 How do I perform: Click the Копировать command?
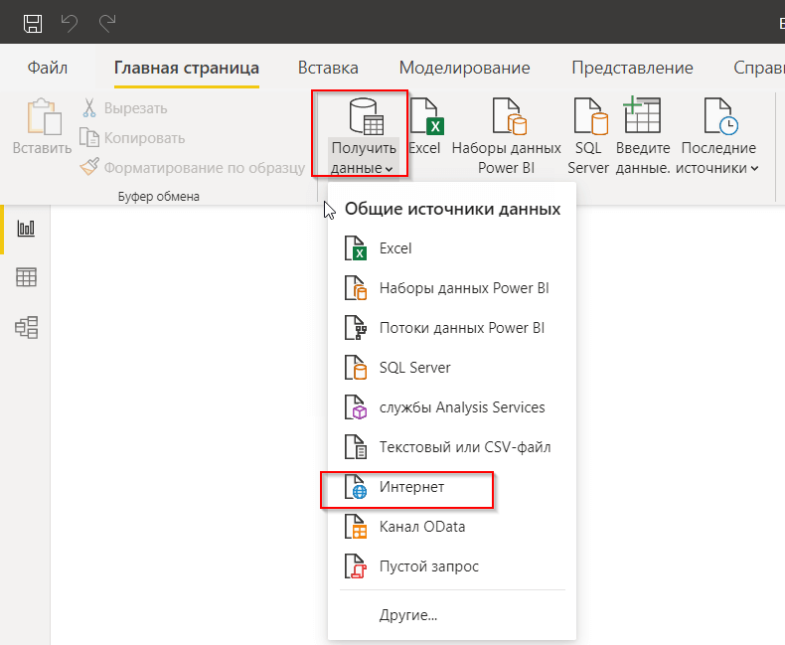(133, 138)
